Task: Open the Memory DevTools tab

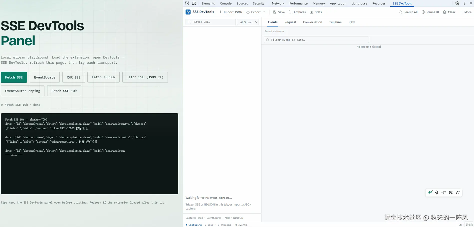Action: (x=319, y=3)
